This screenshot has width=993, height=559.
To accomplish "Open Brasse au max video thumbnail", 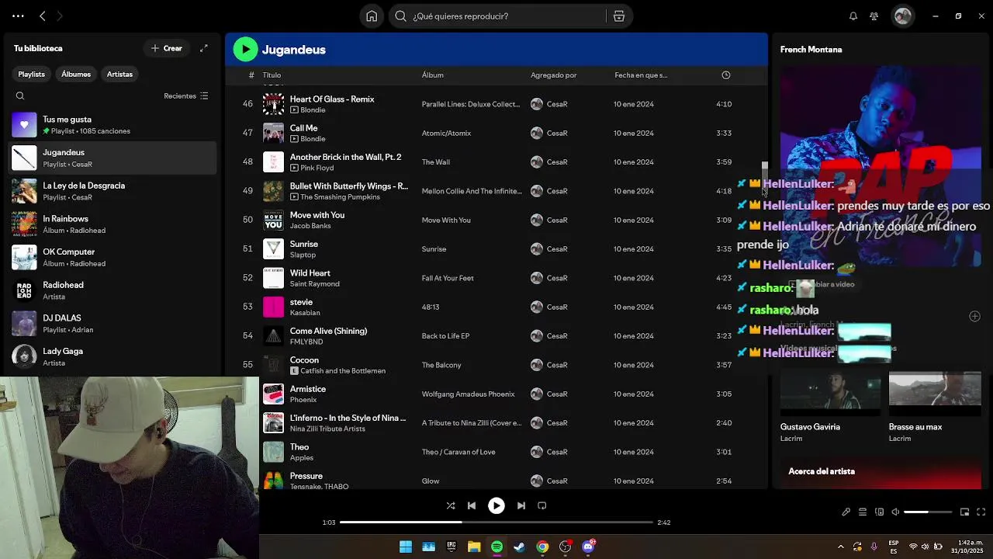I will (935, 394).
